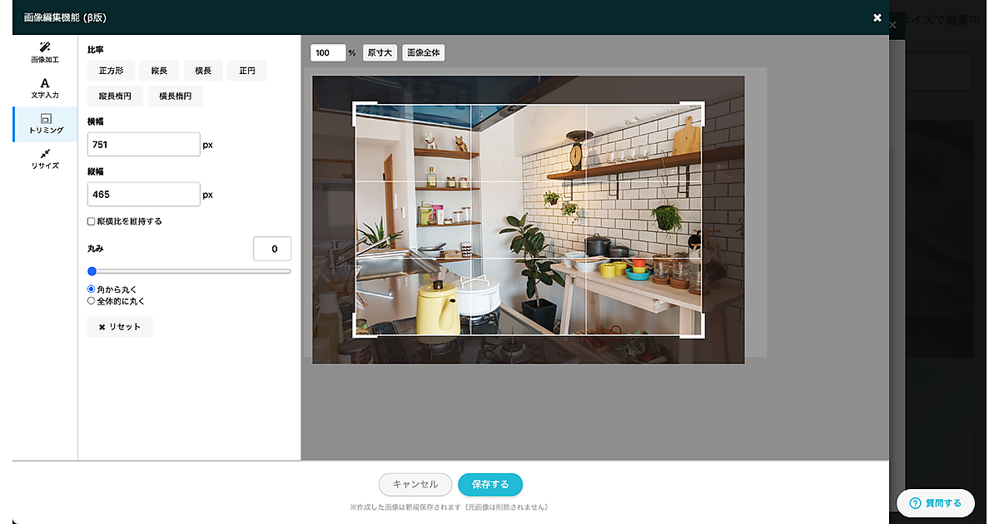Screen dimensions: 999x524
Task: Open the リサイズ resize tool
Action: click(45, 159)
